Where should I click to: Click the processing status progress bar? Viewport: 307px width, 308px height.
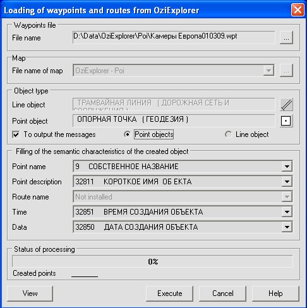[152, 261]
